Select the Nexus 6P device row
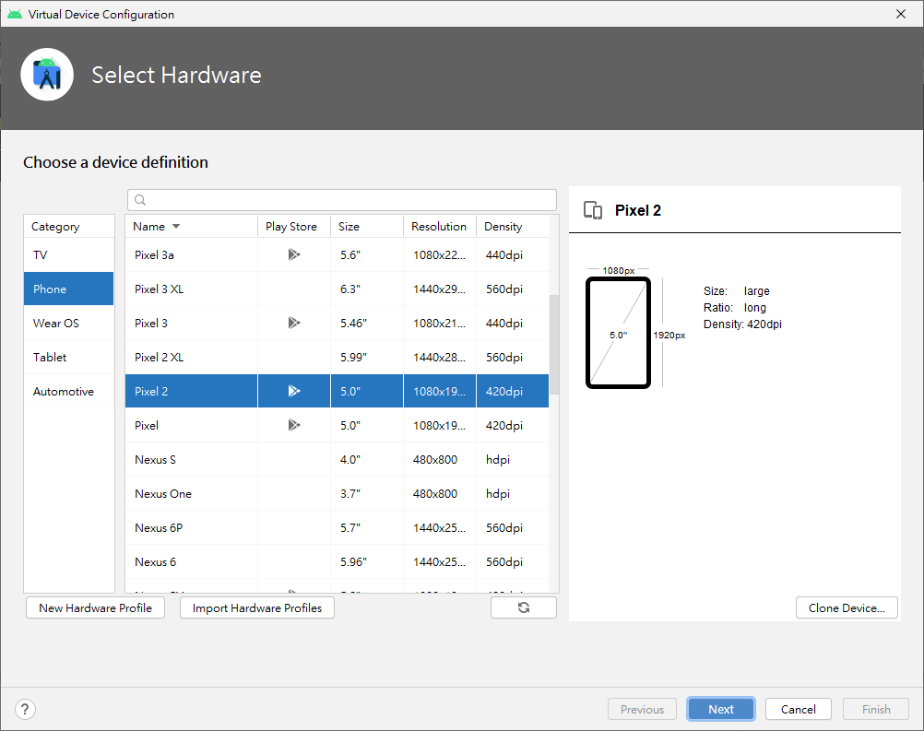This screenshot has width=924, height=731. [x=338, y=528]
